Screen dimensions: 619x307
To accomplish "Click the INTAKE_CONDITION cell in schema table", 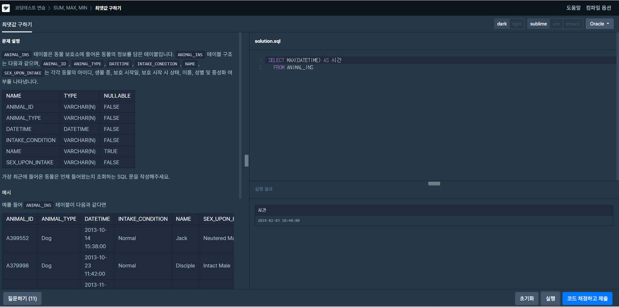I will click(x=31, y=140).
